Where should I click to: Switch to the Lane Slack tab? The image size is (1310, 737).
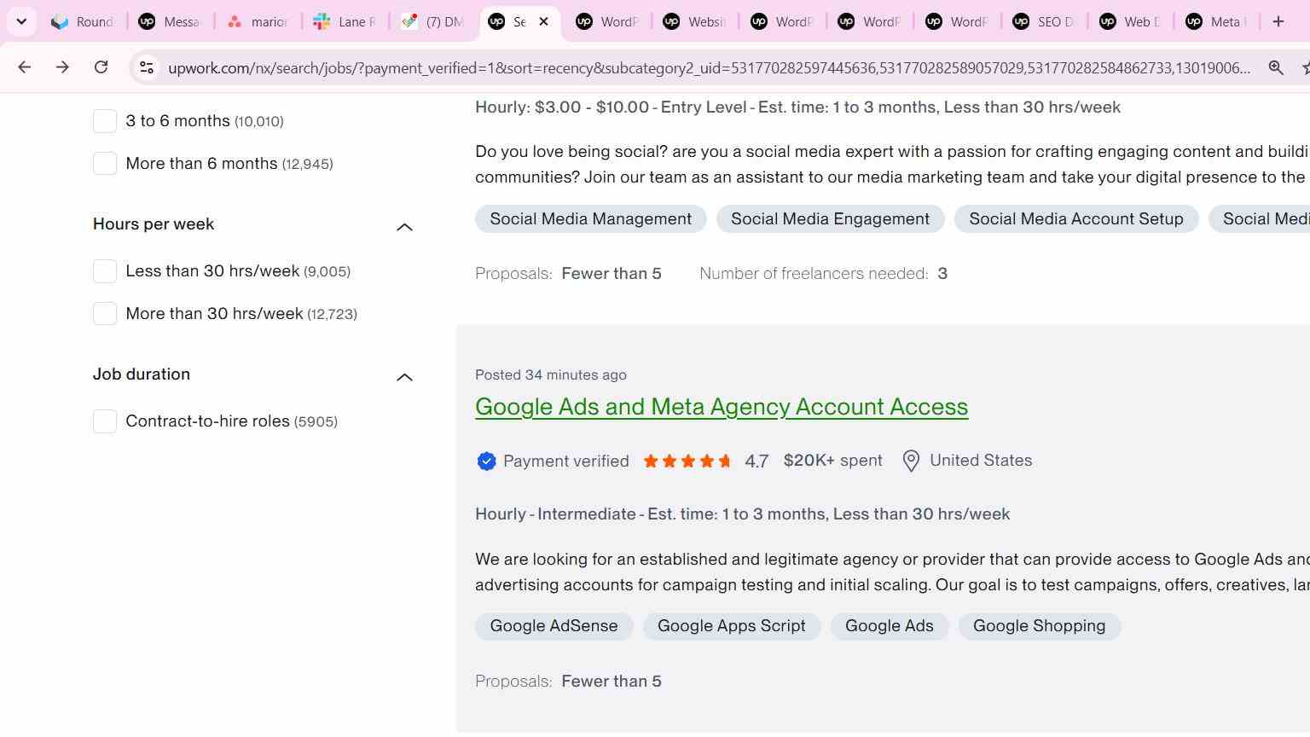tap(345, 21)
